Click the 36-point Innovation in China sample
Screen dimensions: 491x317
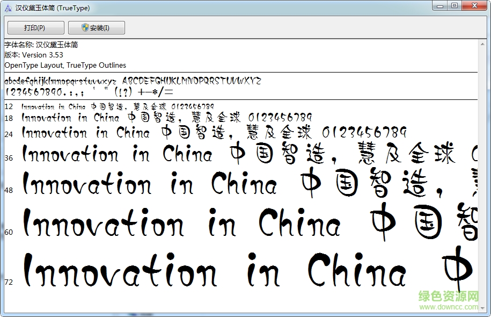click(x=250, y=153)
